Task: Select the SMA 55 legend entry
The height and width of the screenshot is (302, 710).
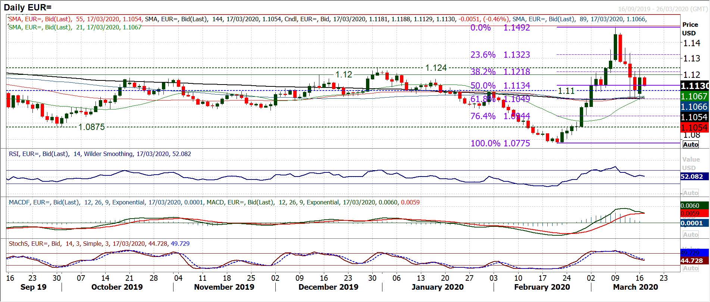Action: pos(75,19)
